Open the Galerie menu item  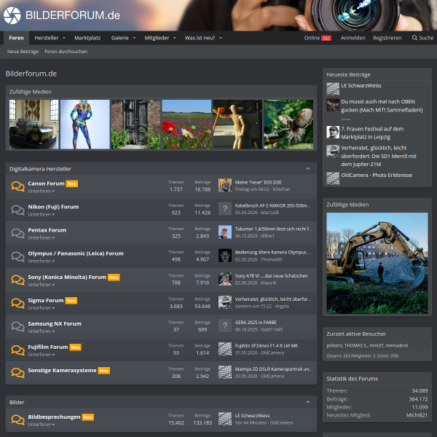(120, 38)
